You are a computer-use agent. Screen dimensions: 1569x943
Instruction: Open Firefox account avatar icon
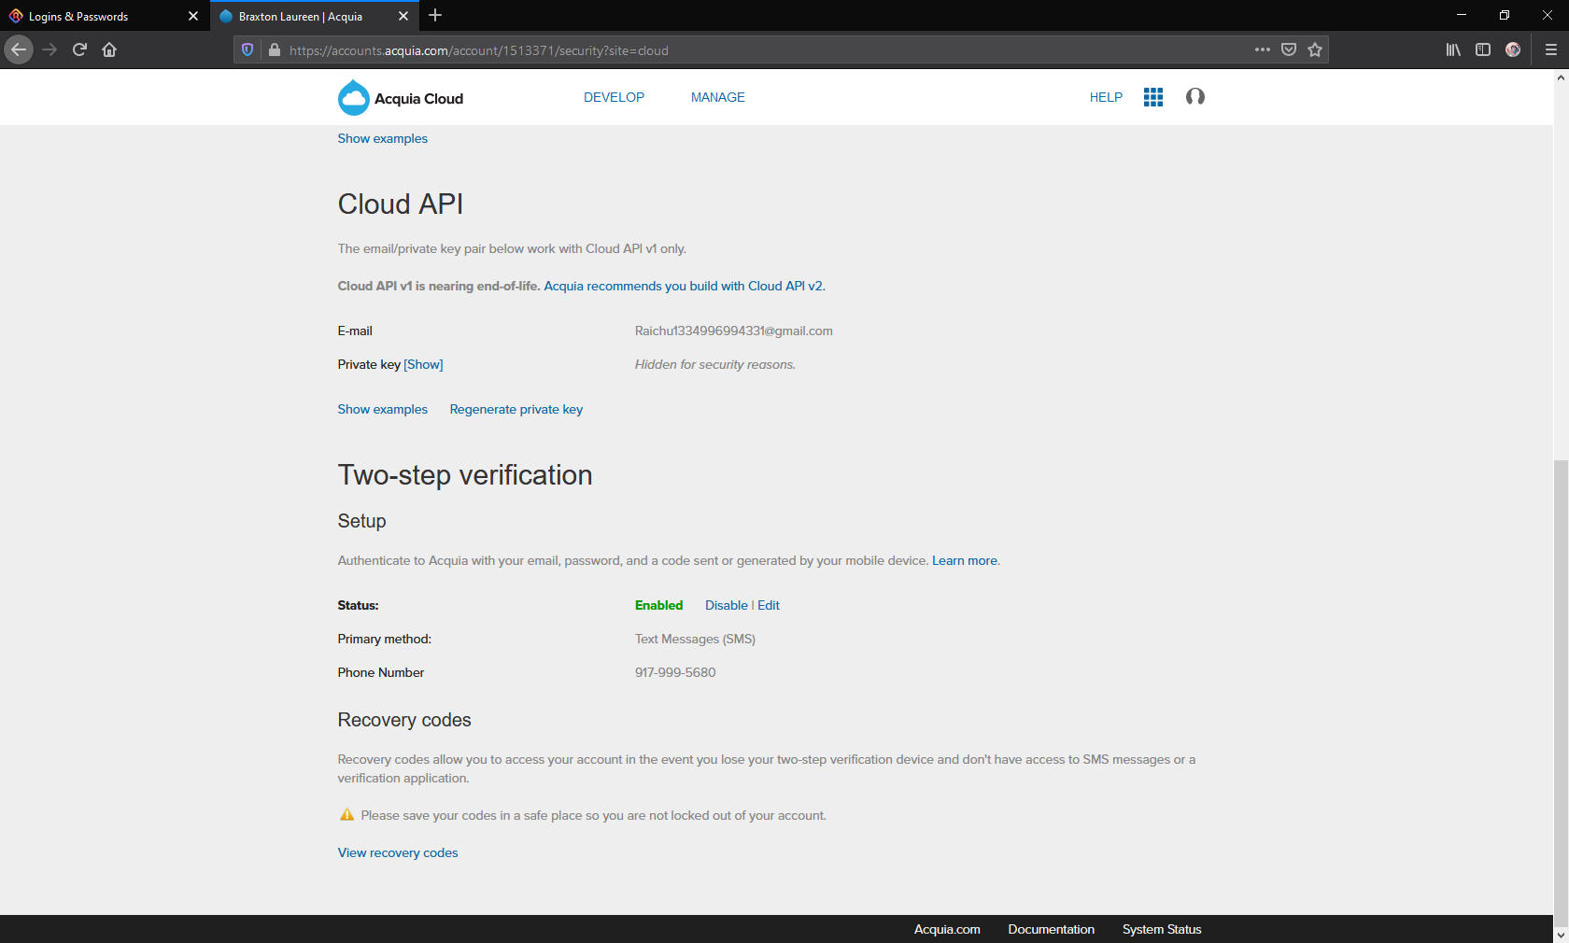point(1513,49)
